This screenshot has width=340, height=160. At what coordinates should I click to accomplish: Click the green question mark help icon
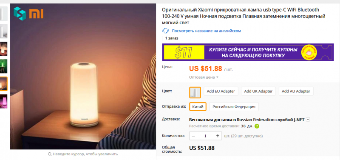(x=257, y=126)
